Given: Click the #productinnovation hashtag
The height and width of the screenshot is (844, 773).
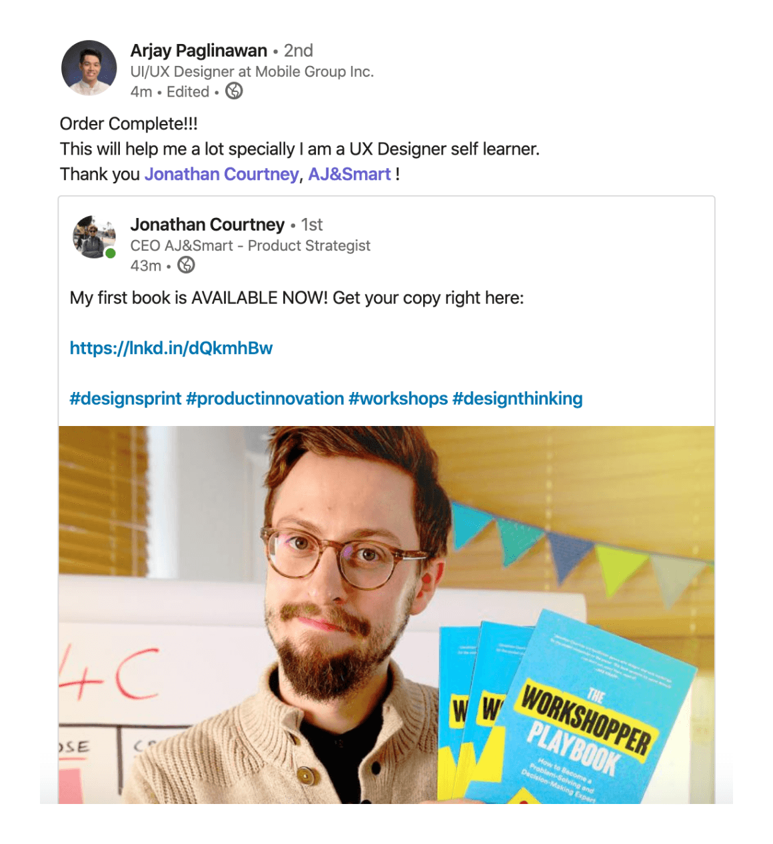Looking at the screenshot, I should coord(265,399).
